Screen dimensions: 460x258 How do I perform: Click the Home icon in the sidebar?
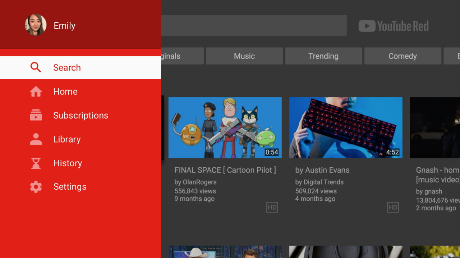point(36,91)
